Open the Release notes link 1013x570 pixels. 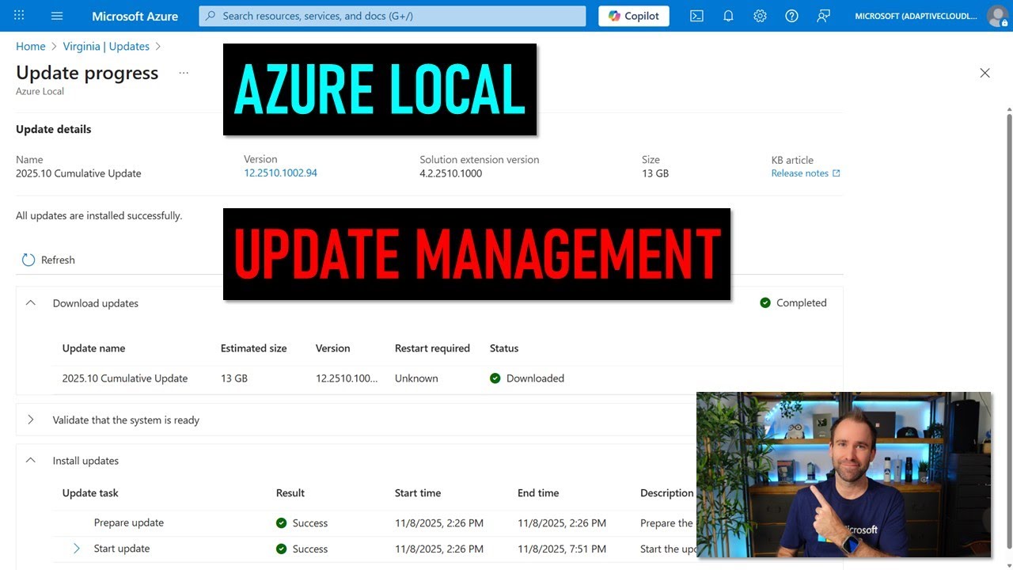806,173
